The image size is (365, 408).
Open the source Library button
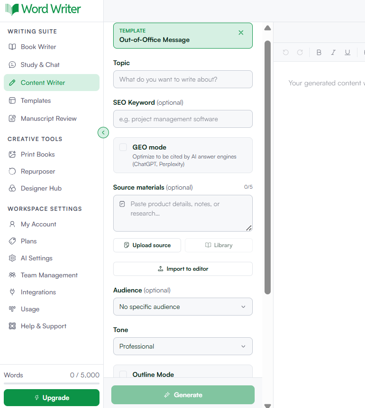click(219, 245)
